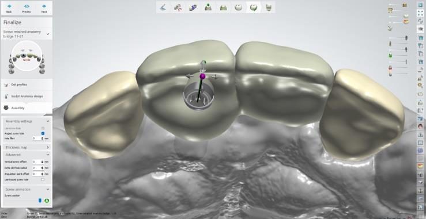The width and height of the screenshot is (426, 219).
Task: Toggle the Use screw hole checkbox
Action: click(x=43, y=128)
